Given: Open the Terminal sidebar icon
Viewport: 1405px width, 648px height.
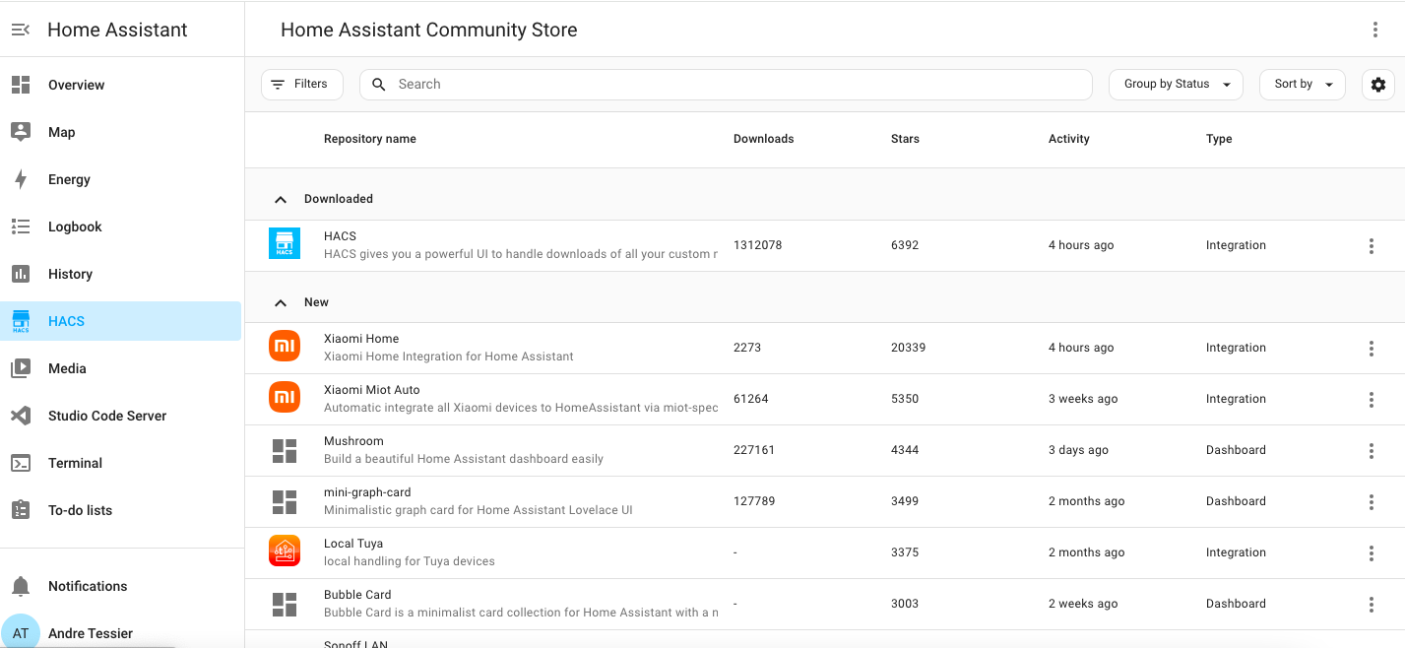Looking at the screenshot, I should coord(21,463).
